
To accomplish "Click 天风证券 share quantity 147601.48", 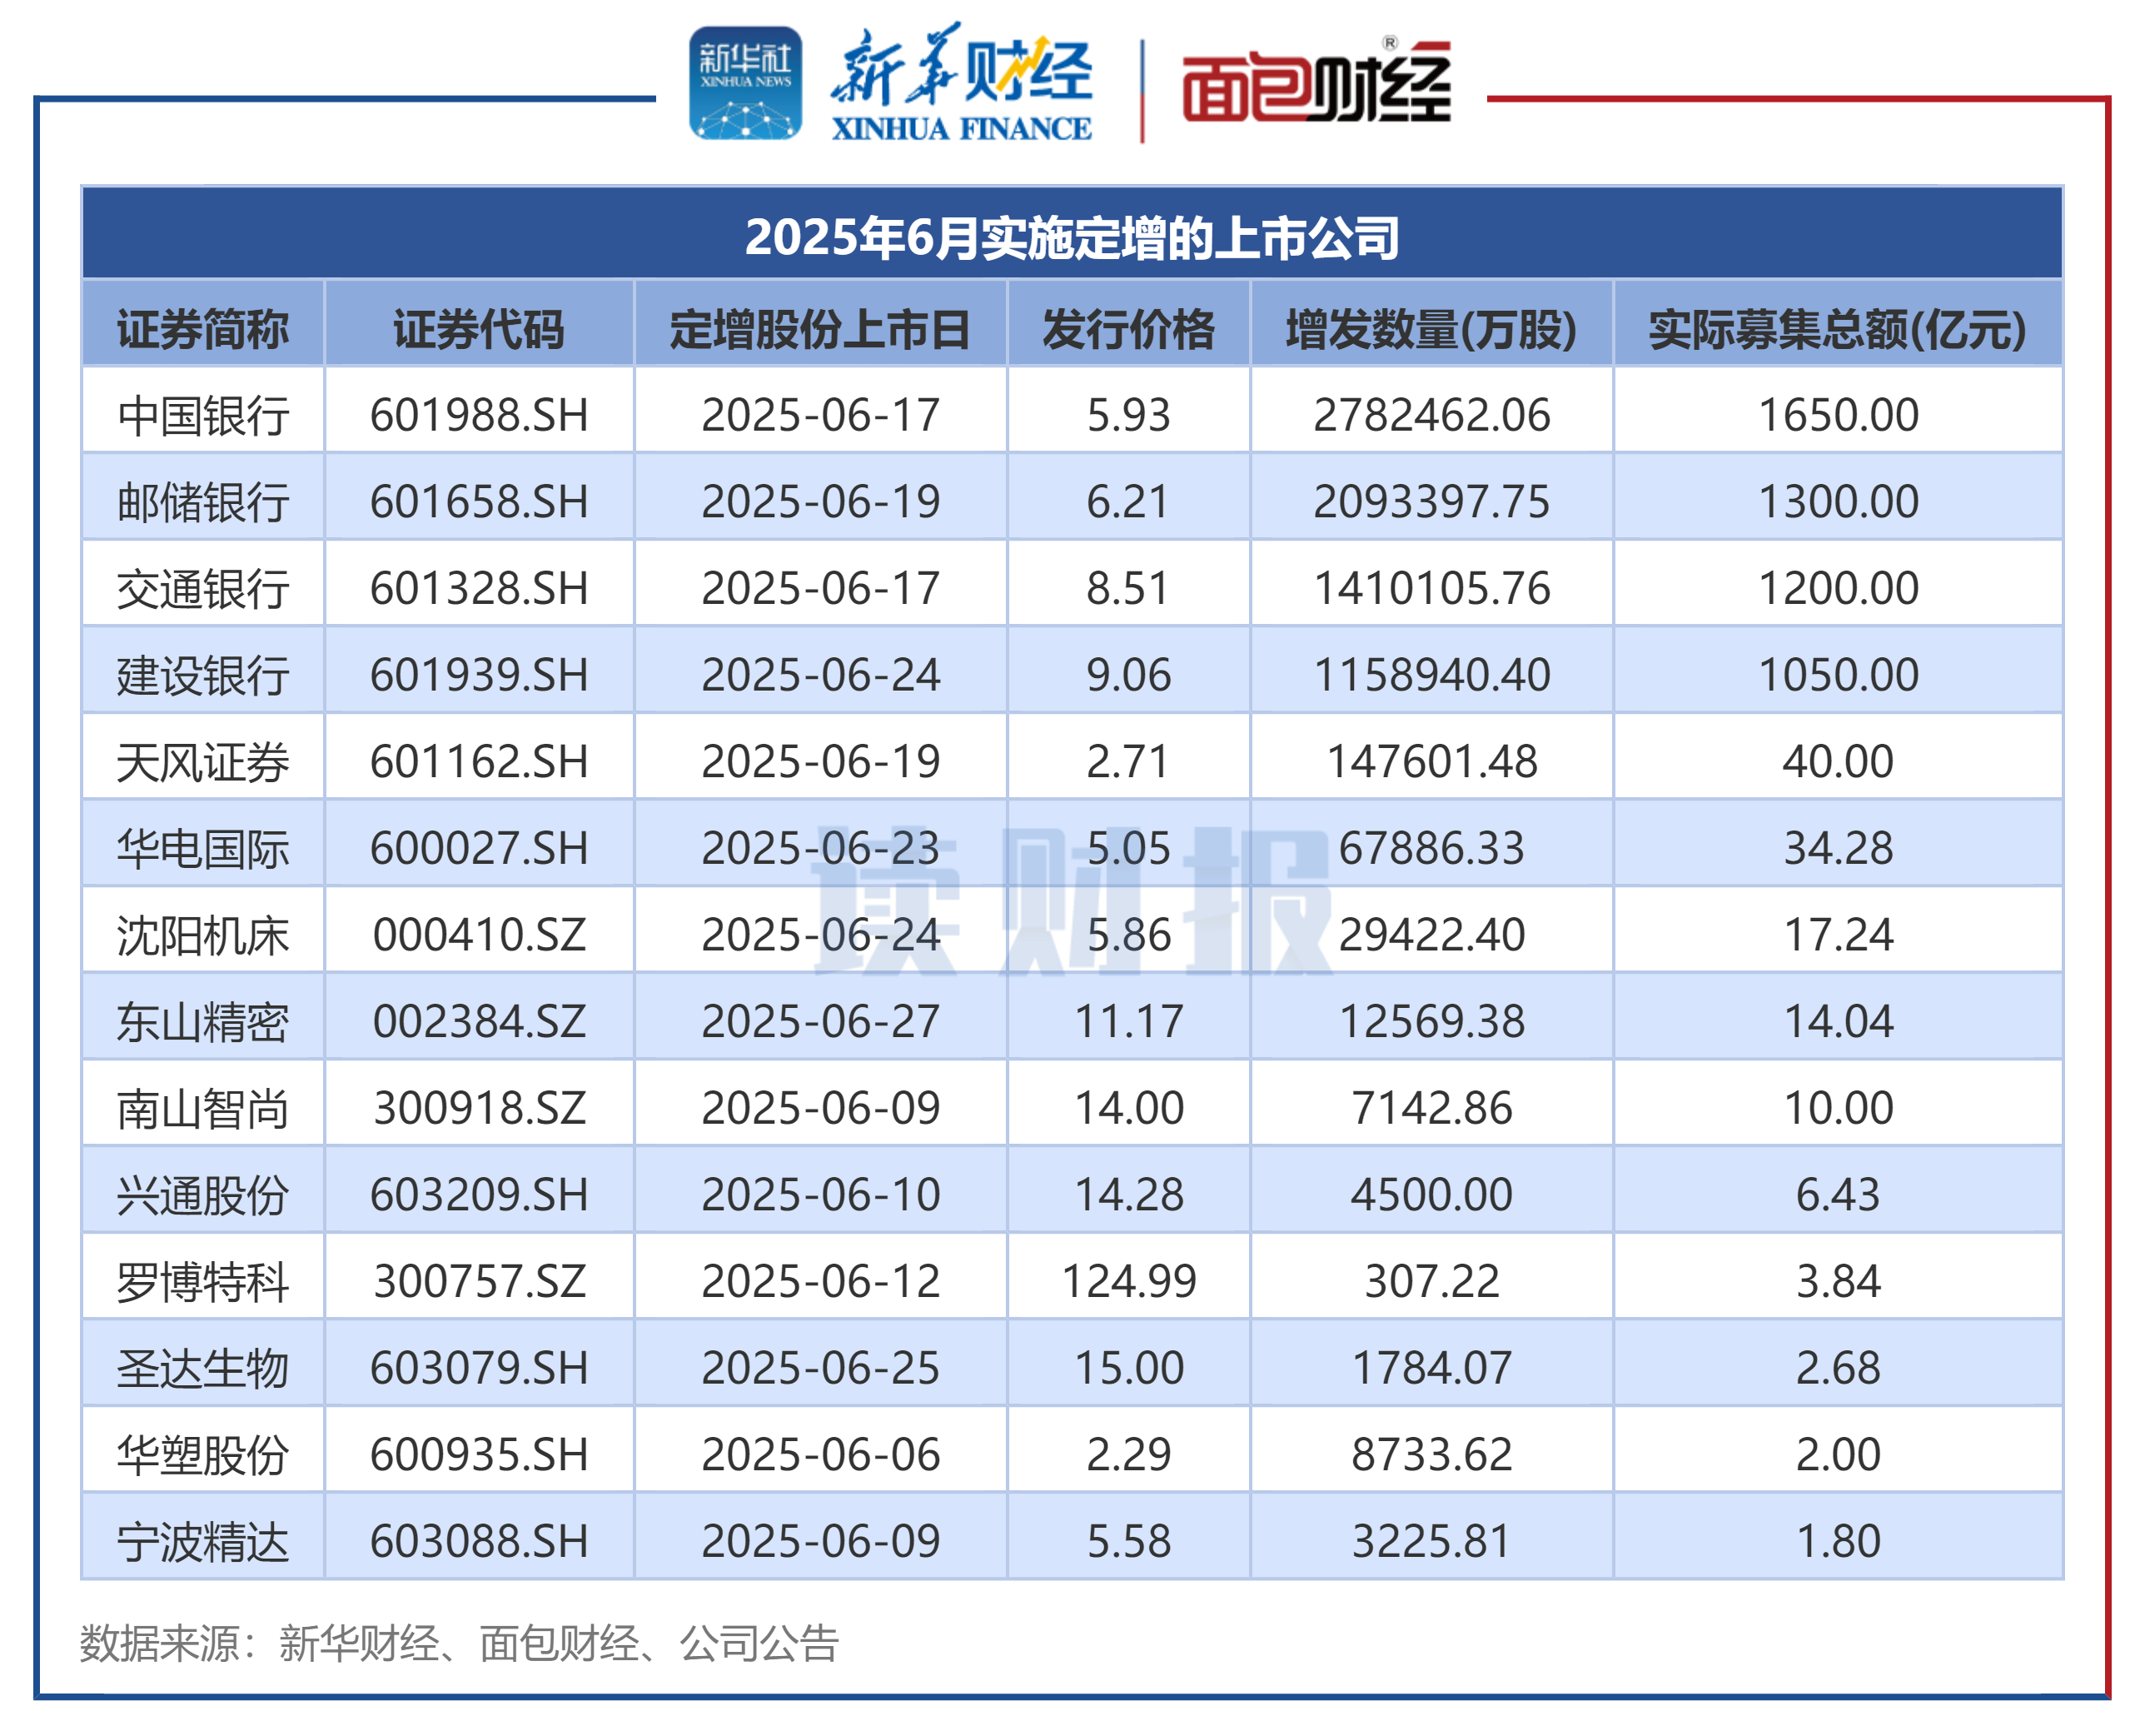I will click(x=1431, y=761).
